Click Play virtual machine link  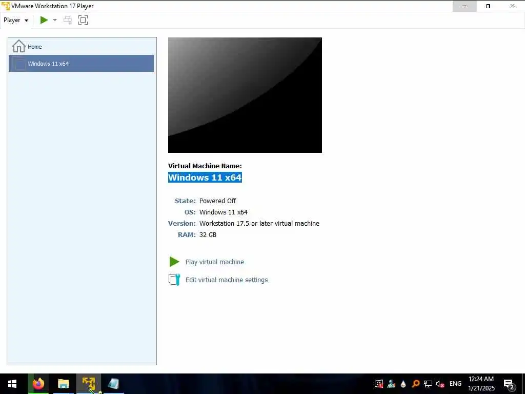[215, 262]
